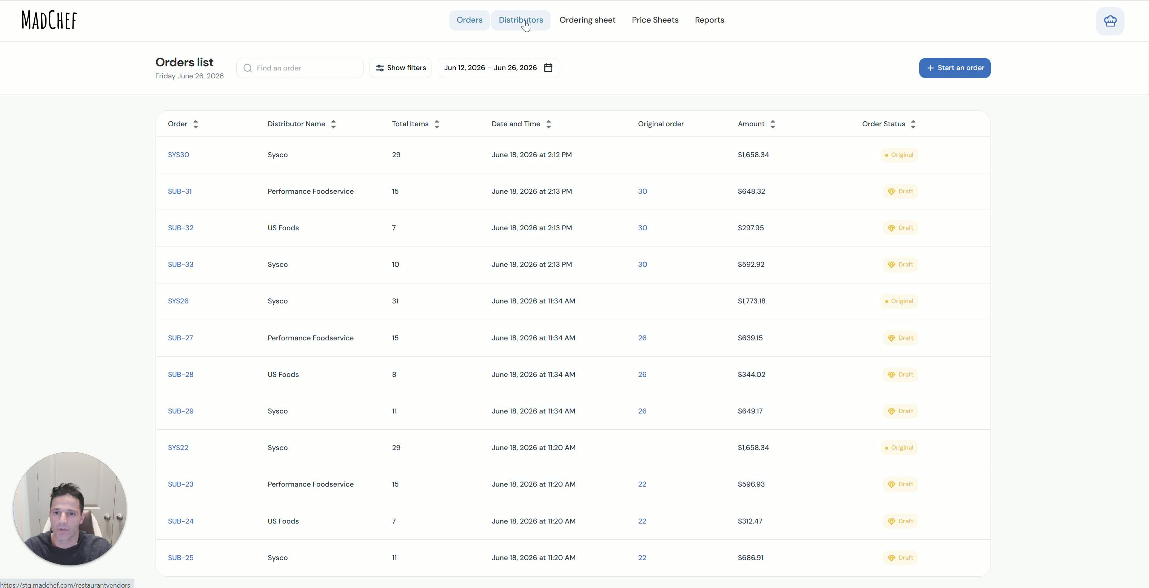
Task: Click Draft status badge for SUB-24
Action: [x=900, y=521]
